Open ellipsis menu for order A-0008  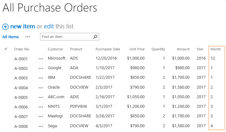41,126
